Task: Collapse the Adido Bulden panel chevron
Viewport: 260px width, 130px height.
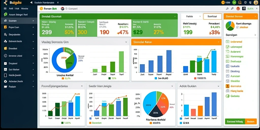Action: [x=218, y=86]
